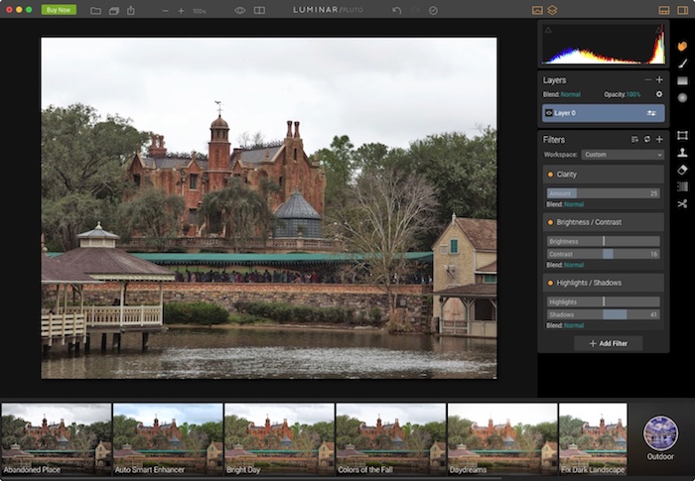
Task: Reset all filters with refresh icon
Action: click(x=647, y=139)
